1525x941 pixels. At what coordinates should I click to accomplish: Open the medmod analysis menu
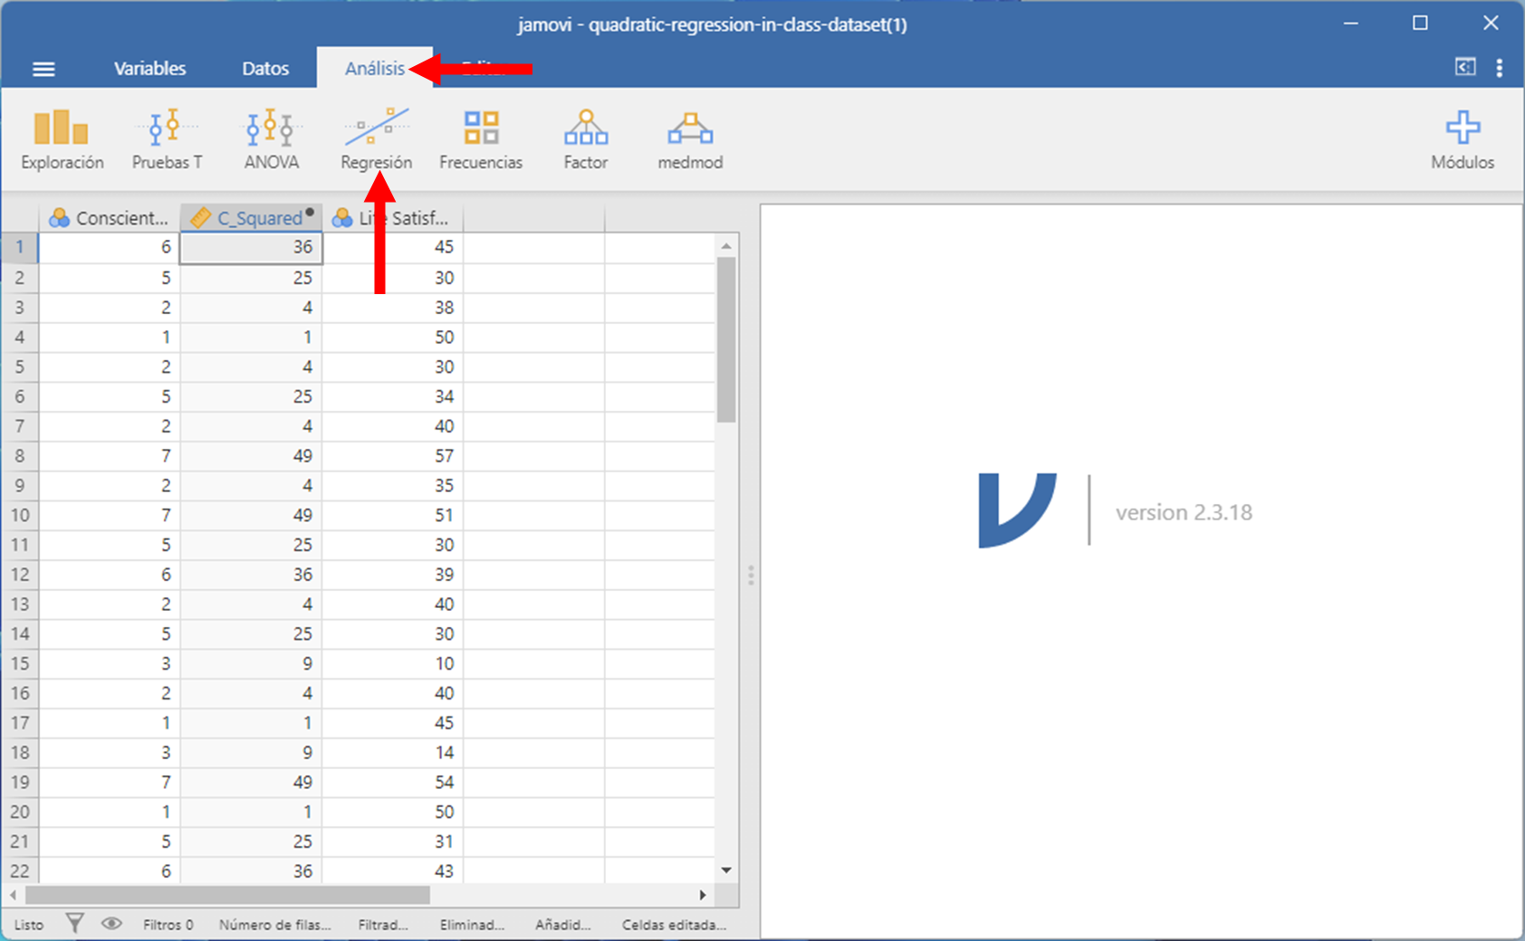tap(690, 138)
